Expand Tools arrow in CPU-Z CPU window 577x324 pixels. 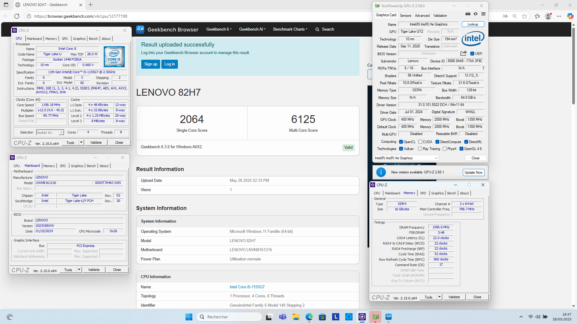click(x=81, y=142)
